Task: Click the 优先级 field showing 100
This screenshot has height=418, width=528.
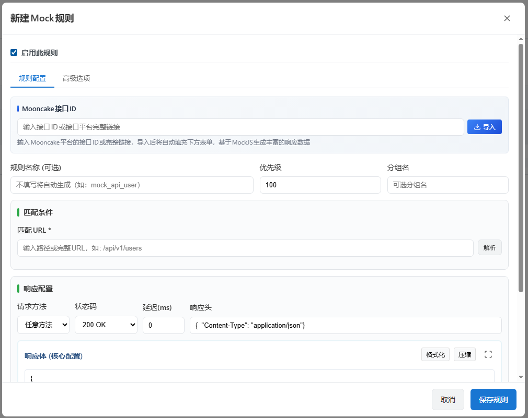Action: click(x=320, y=185)
